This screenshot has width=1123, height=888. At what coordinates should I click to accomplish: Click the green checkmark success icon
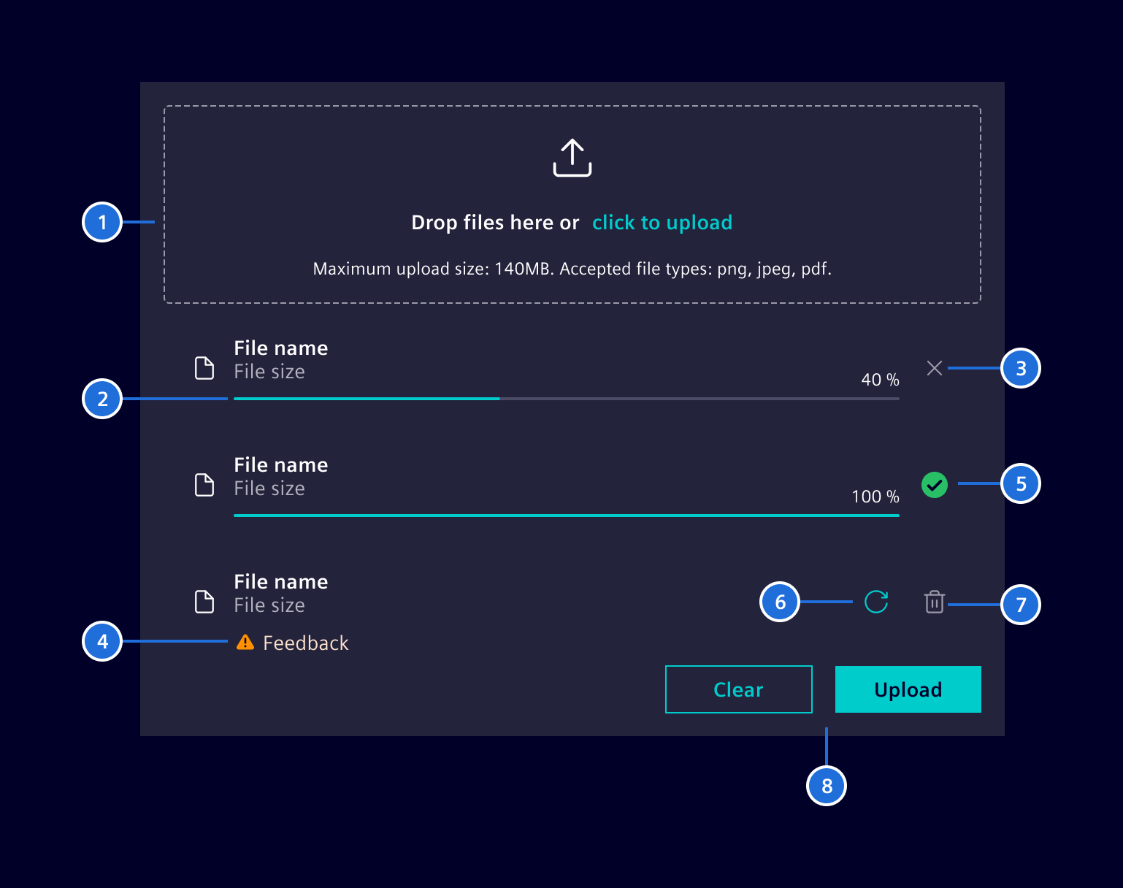pos(935,485)
